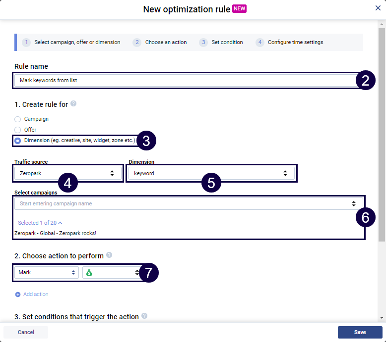The width and height of the screenshot is (386, 342).
Task: Select the Offer radio button
Action: (x=18, y=130)
